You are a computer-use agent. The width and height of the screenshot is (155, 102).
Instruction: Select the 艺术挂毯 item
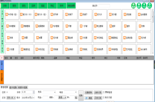point(129,49)
